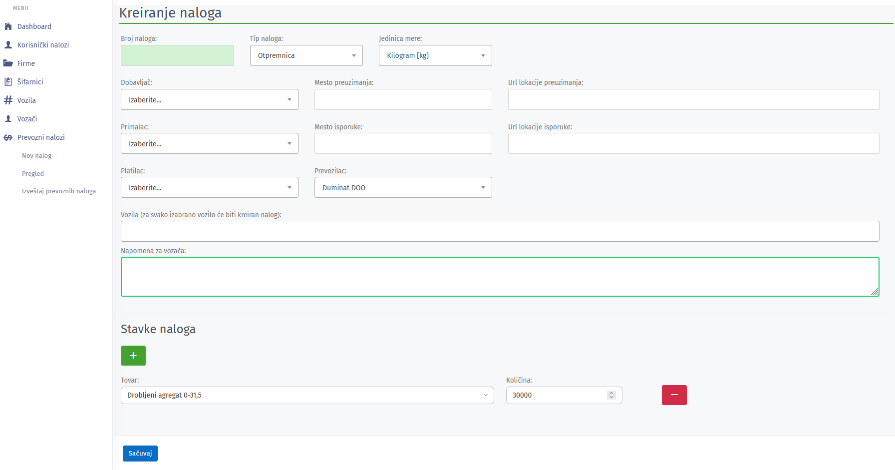The height and width of the screenshot is (470, 895).
Task: Open the Jedinica mere dropdown
Action: click(x=435, y=55)
